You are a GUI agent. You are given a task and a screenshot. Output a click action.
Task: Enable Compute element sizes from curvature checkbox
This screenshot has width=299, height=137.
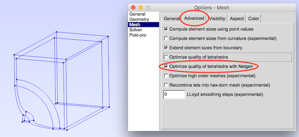pyautogui.click(x=166, y=39)
